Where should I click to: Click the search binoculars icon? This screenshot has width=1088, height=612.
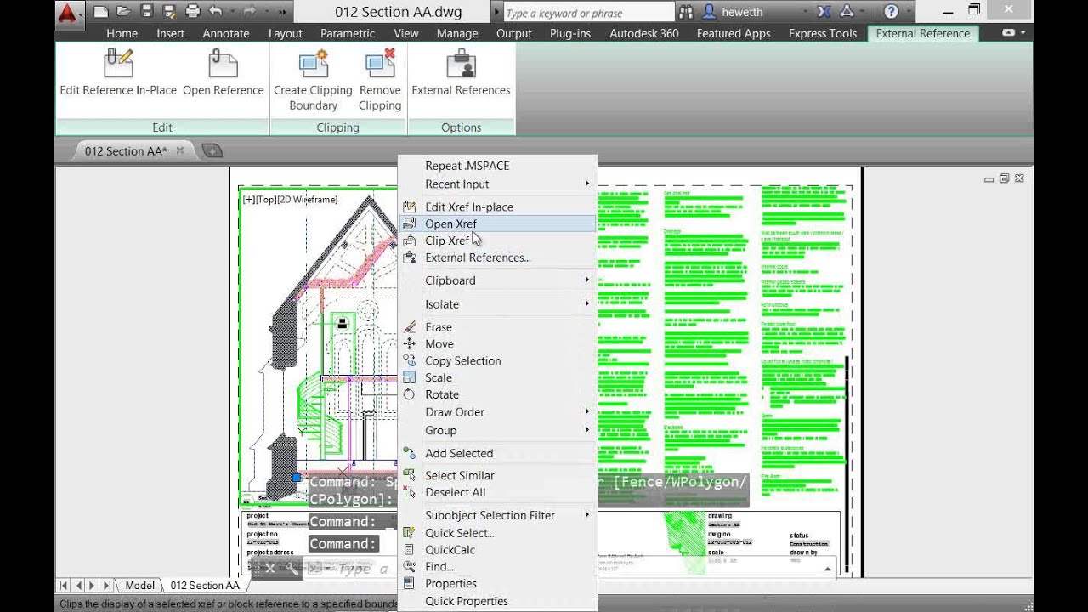pyautogui.click(x=686, y=12)
